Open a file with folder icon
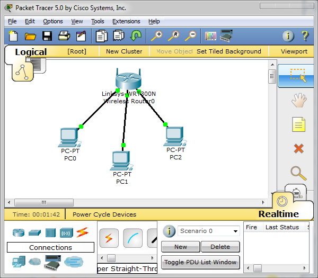 (x=30, y=37)
